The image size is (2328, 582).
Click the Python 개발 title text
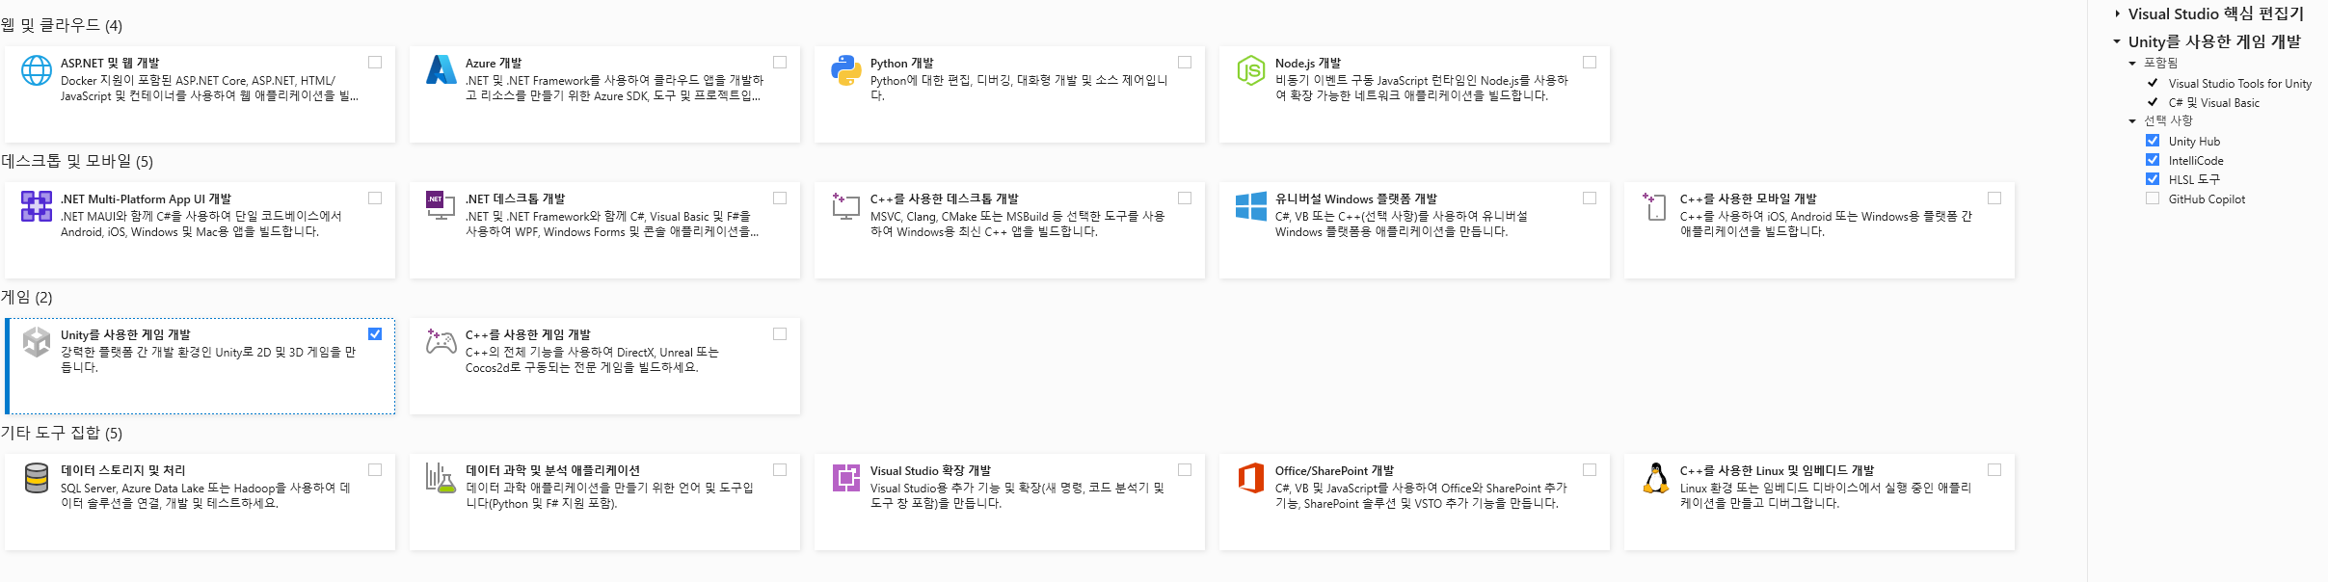point(902,63)
